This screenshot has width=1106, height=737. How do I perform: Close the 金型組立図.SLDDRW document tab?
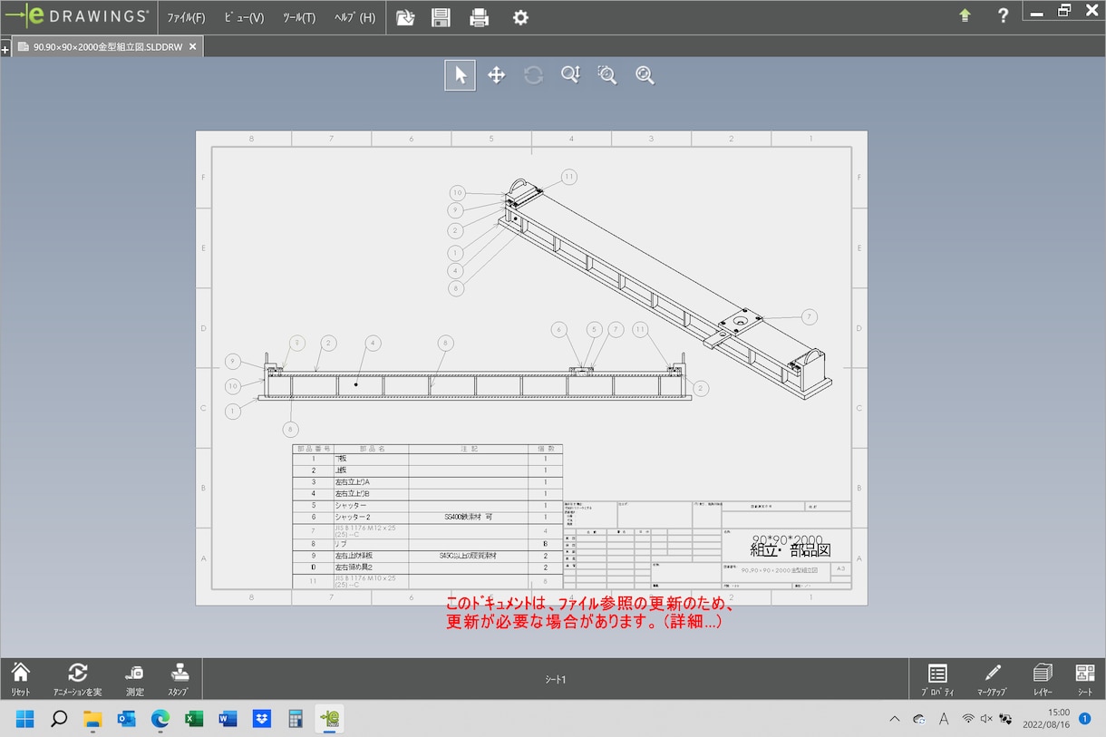[x=192, y=46]
